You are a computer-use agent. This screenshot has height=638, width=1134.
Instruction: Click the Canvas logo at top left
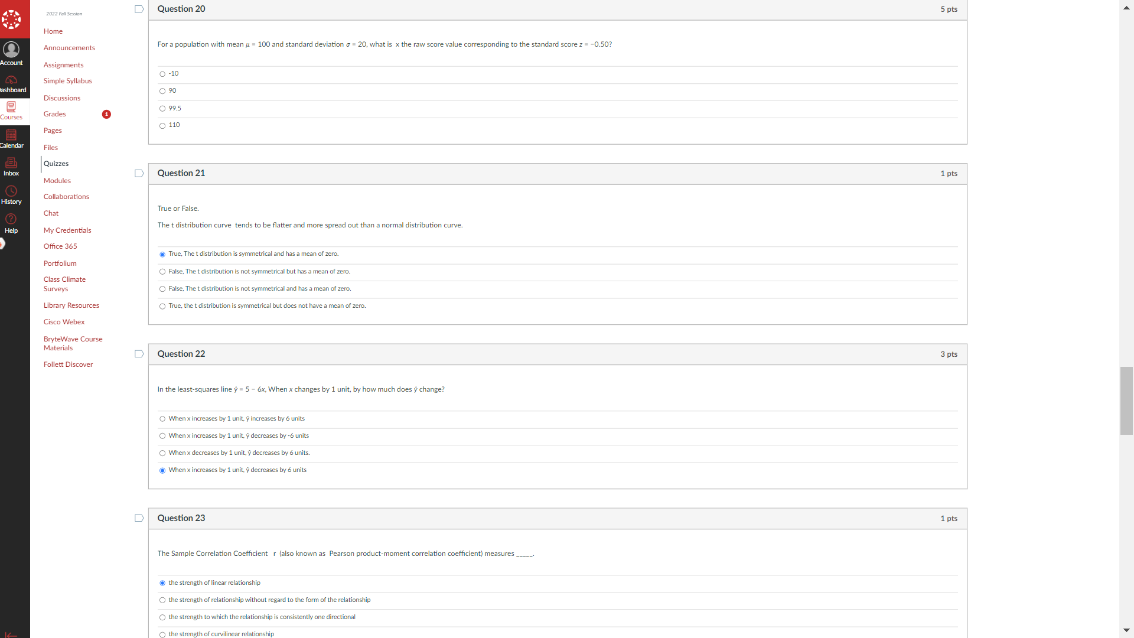[11, 19]
